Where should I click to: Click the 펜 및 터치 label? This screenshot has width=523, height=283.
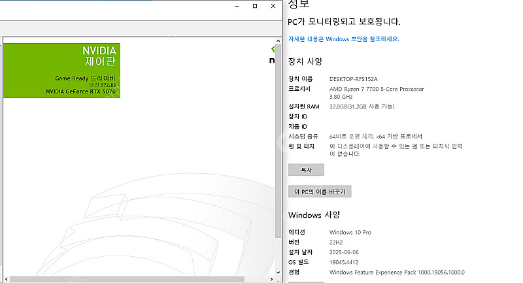pos(301,146)
